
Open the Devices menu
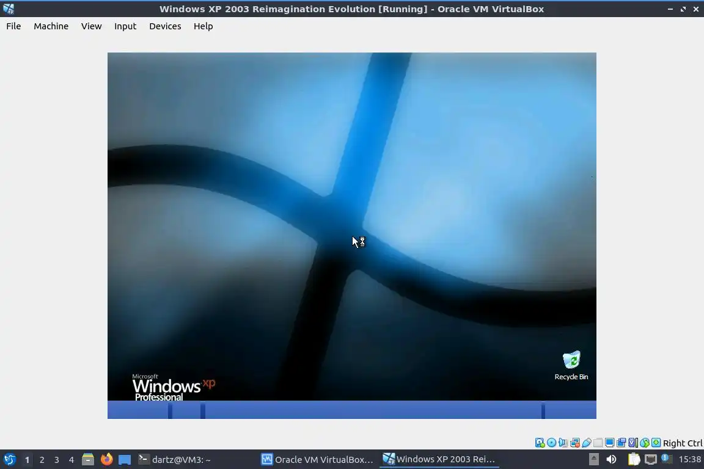165,26
